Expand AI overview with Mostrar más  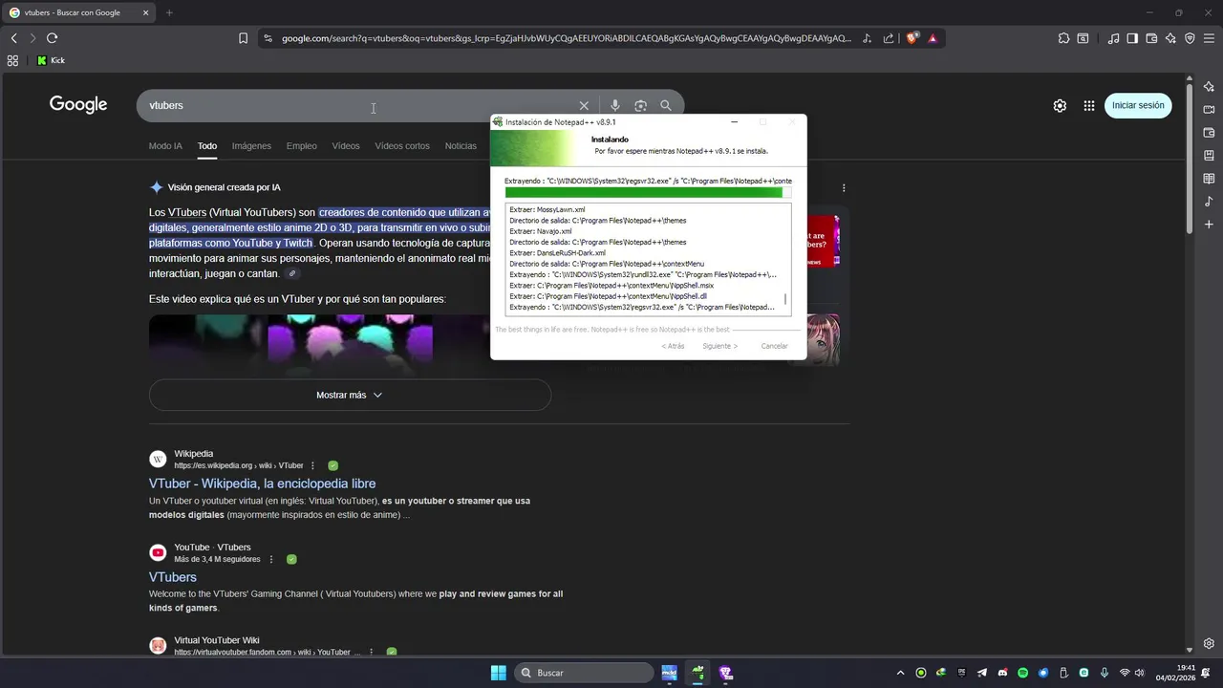pyautogui.click(x=350, y=395)
